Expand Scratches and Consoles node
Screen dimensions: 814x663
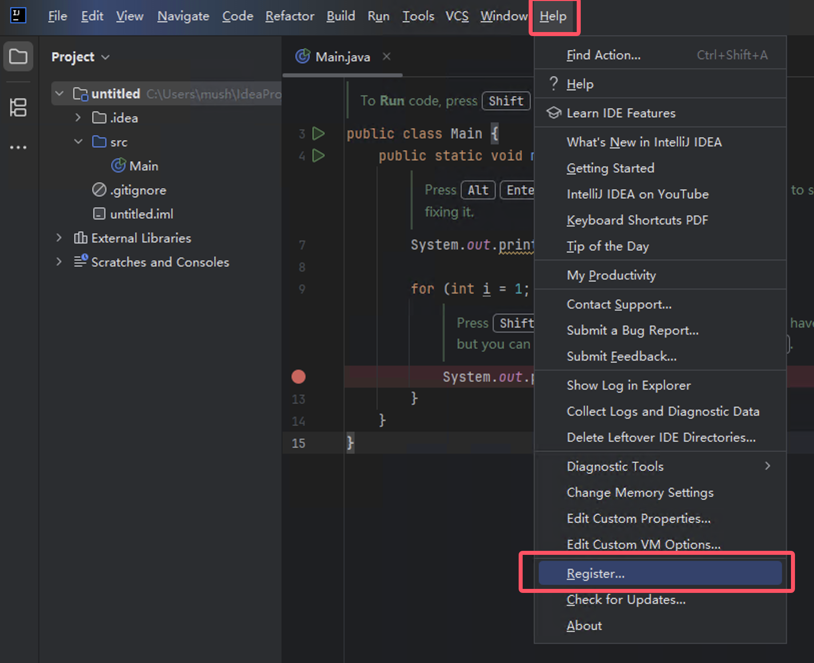59,261
